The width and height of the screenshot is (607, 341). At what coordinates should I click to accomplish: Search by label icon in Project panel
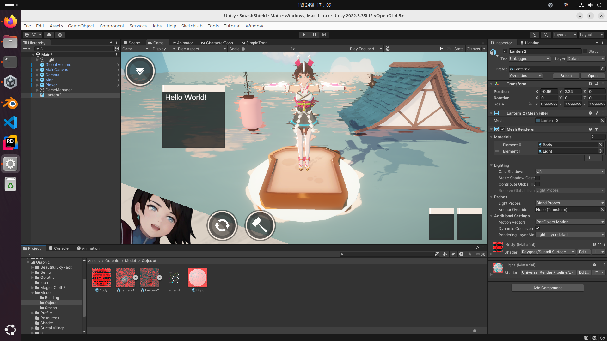tap(453, 254)
